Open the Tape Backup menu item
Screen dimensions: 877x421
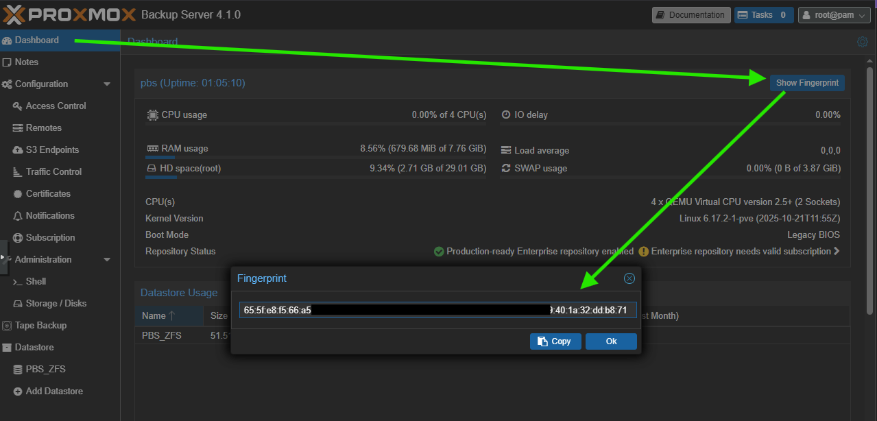tap(40, 325)
